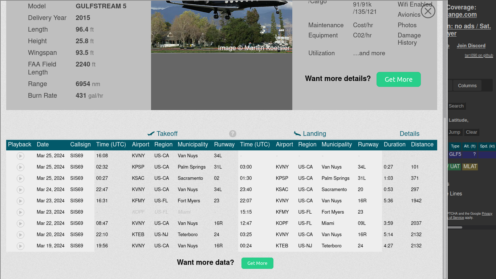Viewport: 496px width, 279px height.
Task: Click the Teterboro takeoff municipality on Mar 20
Action: [x=188, y=235]
